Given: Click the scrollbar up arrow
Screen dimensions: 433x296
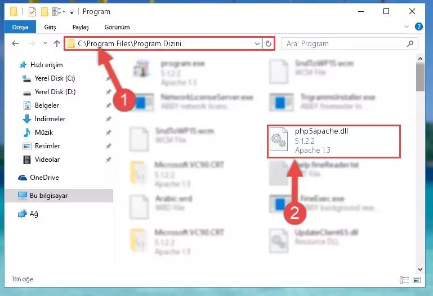Looking at the screenshot, I should coord(420,59).
